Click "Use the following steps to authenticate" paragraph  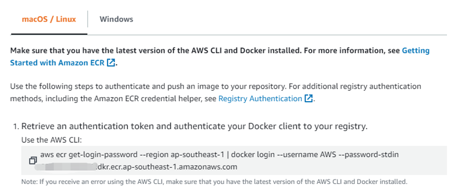tap(216, 92)
